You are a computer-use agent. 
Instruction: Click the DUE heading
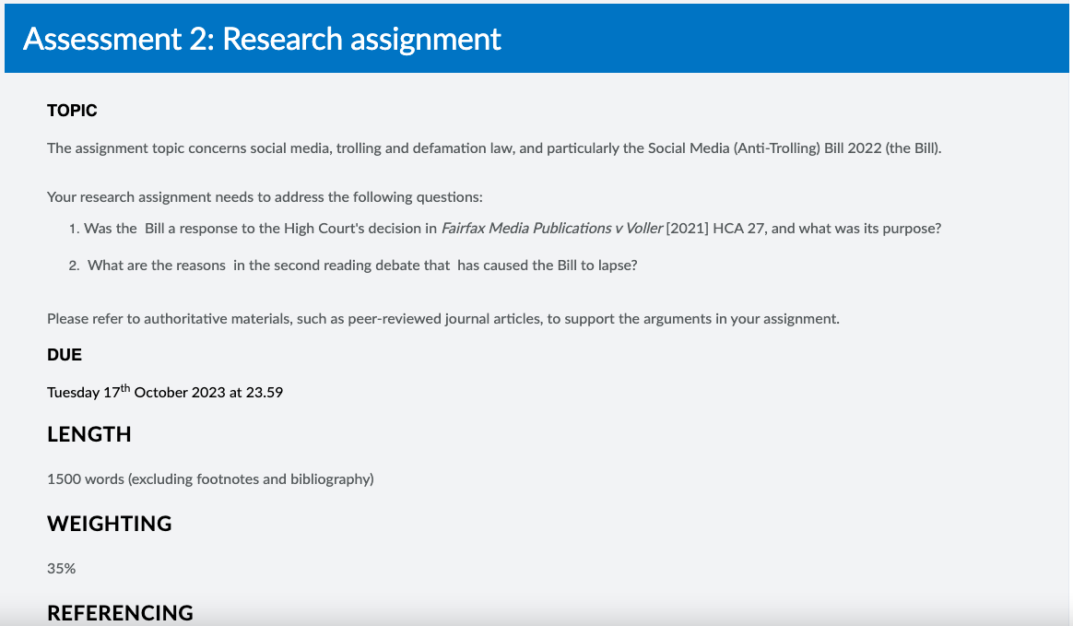pos(64,354)
